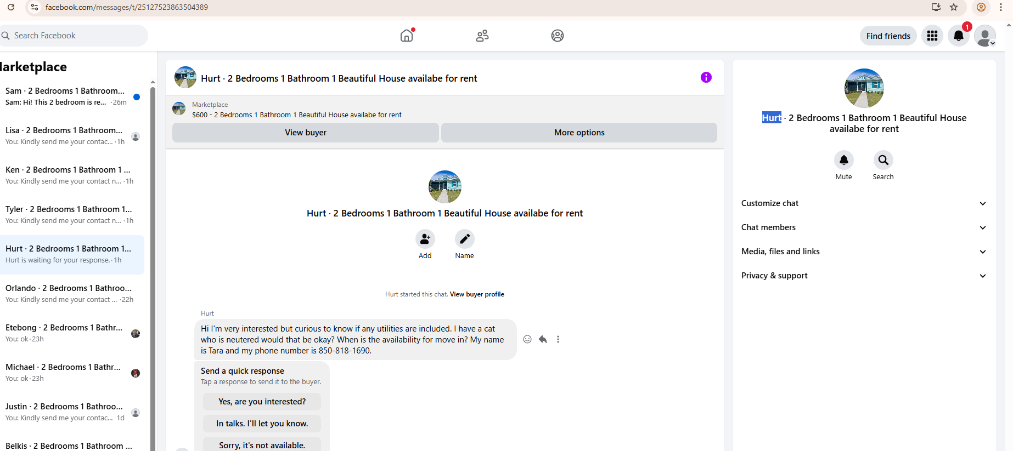React to Hurt's message with emoji icon
Image resolution: width=1013 pixels, height=451 pixels.
click(527, 339)
